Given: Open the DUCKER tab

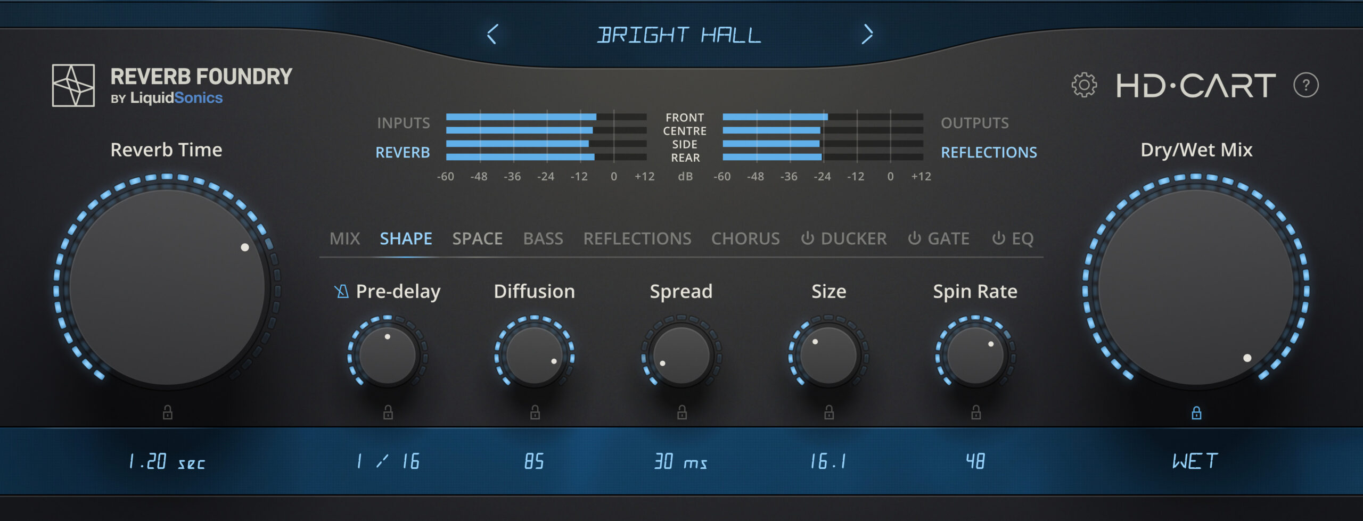Looking at the screenshot, I should pyautogui.click(x=854, y=238).
